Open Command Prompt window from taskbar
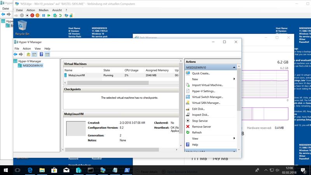The width and height of the screenshot is (311, 175). (91, 170)
